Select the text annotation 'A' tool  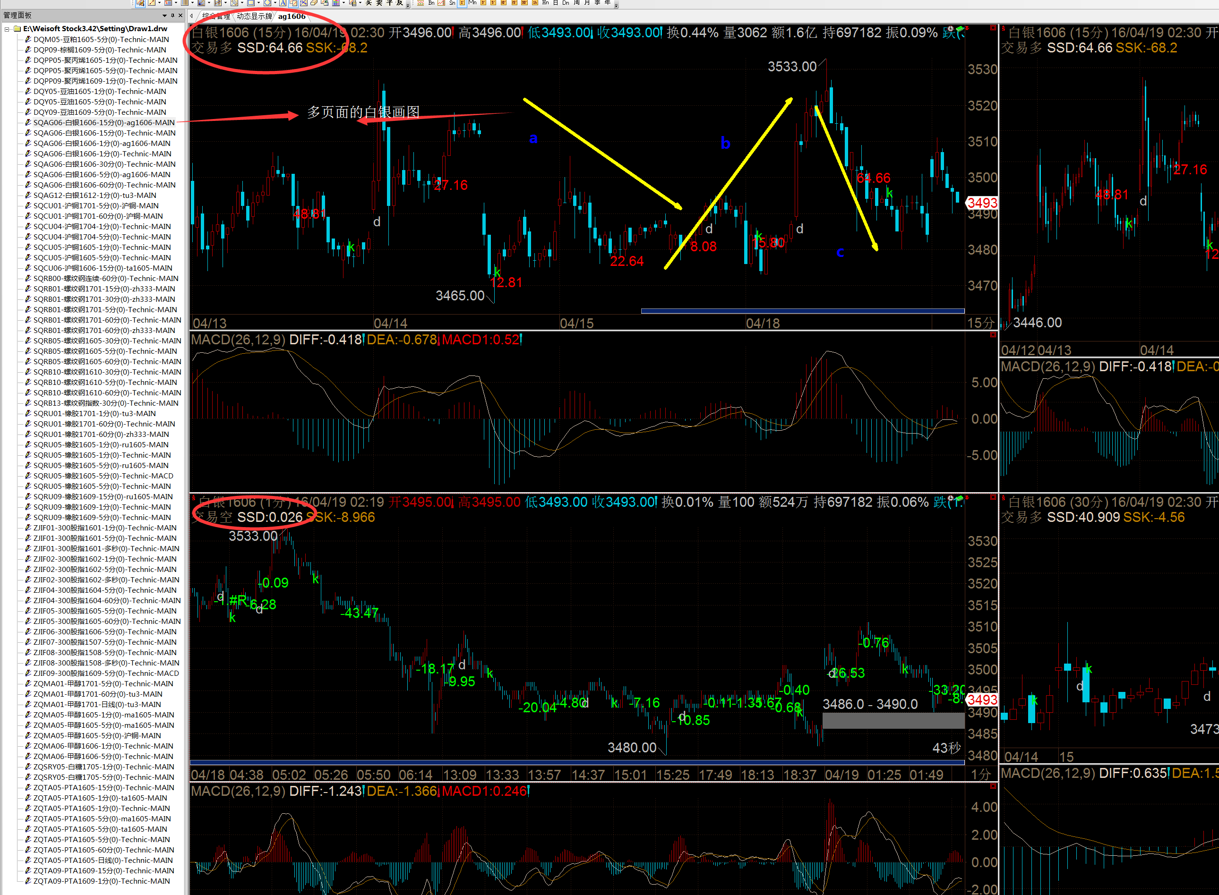pyautogui.click(x=283, y=3)
